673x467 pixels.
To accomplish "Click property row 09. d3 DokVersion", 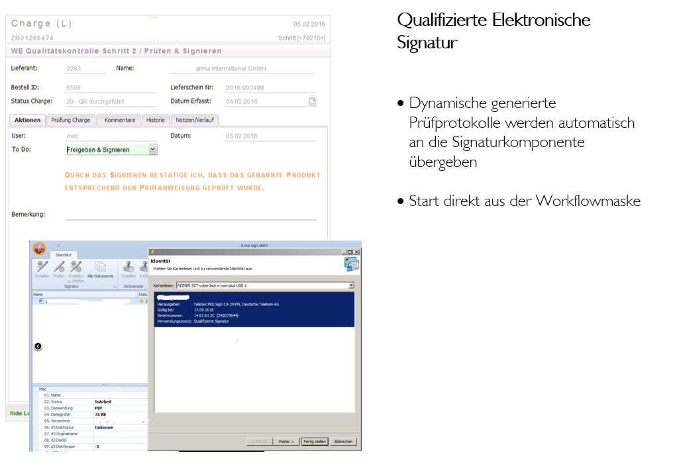I will click(93, 446).
